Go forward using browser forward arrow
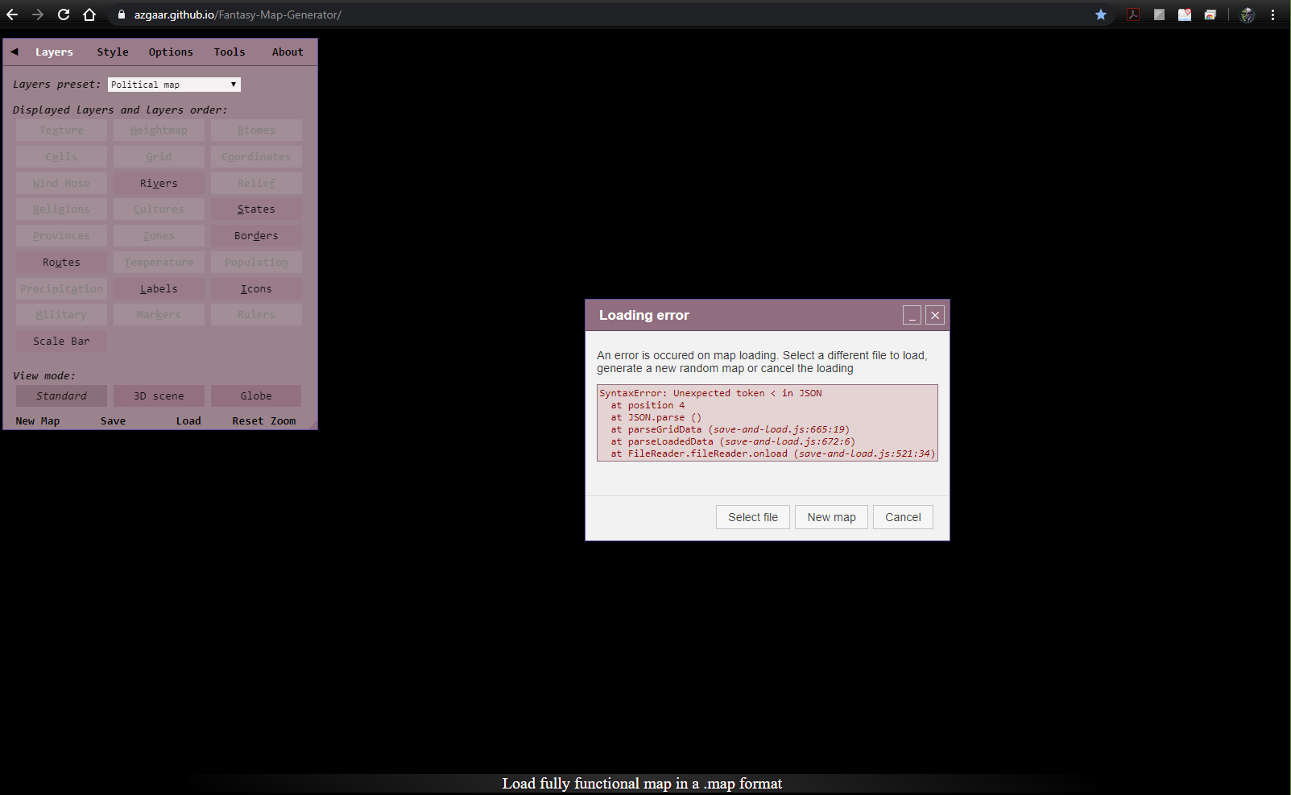This screenshot has height=795, width=1291. 38,14
